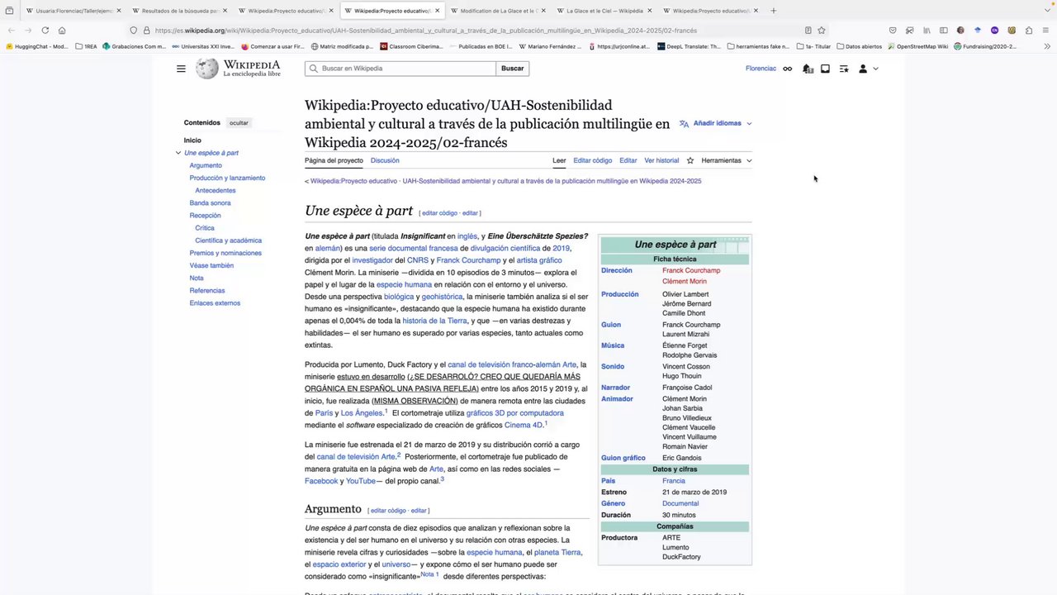Open the Franck Courchamp infobox red link
Image resolution: width=1057 pixels, height=595 pixels.
[x=691, y=270]
